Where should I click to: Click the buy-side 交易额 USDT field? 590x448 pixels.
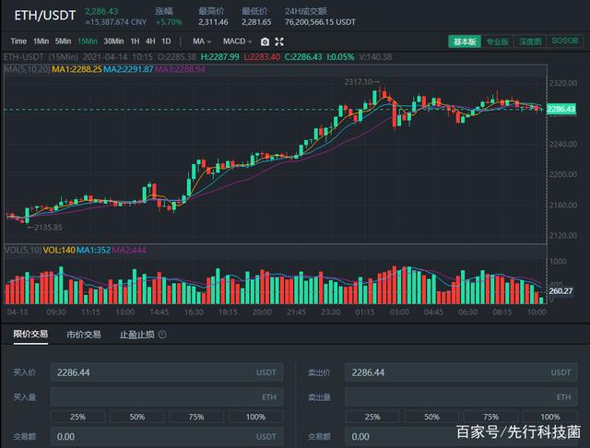(x=167, y=437)
